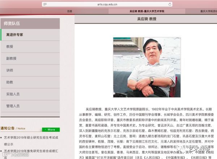
Task: Open notice 艺术学院2019年推免研究生综合成绩汇总
Action: [x=31, y=154]
